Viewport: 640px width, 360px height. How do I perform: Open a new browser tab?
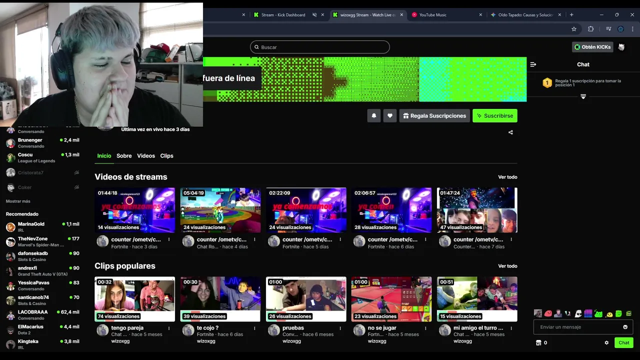571,15
